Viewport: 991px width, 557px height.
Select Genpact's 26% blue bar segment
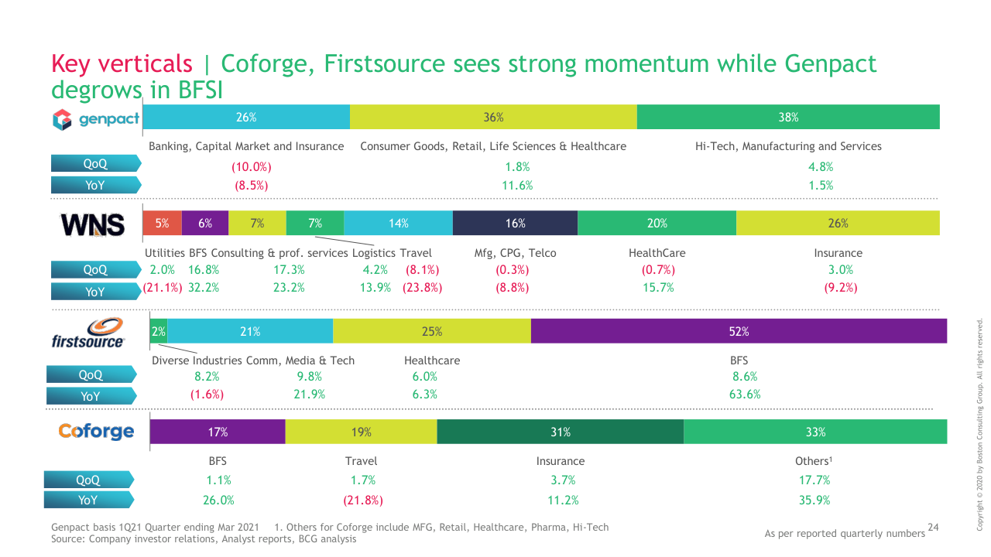246,118
